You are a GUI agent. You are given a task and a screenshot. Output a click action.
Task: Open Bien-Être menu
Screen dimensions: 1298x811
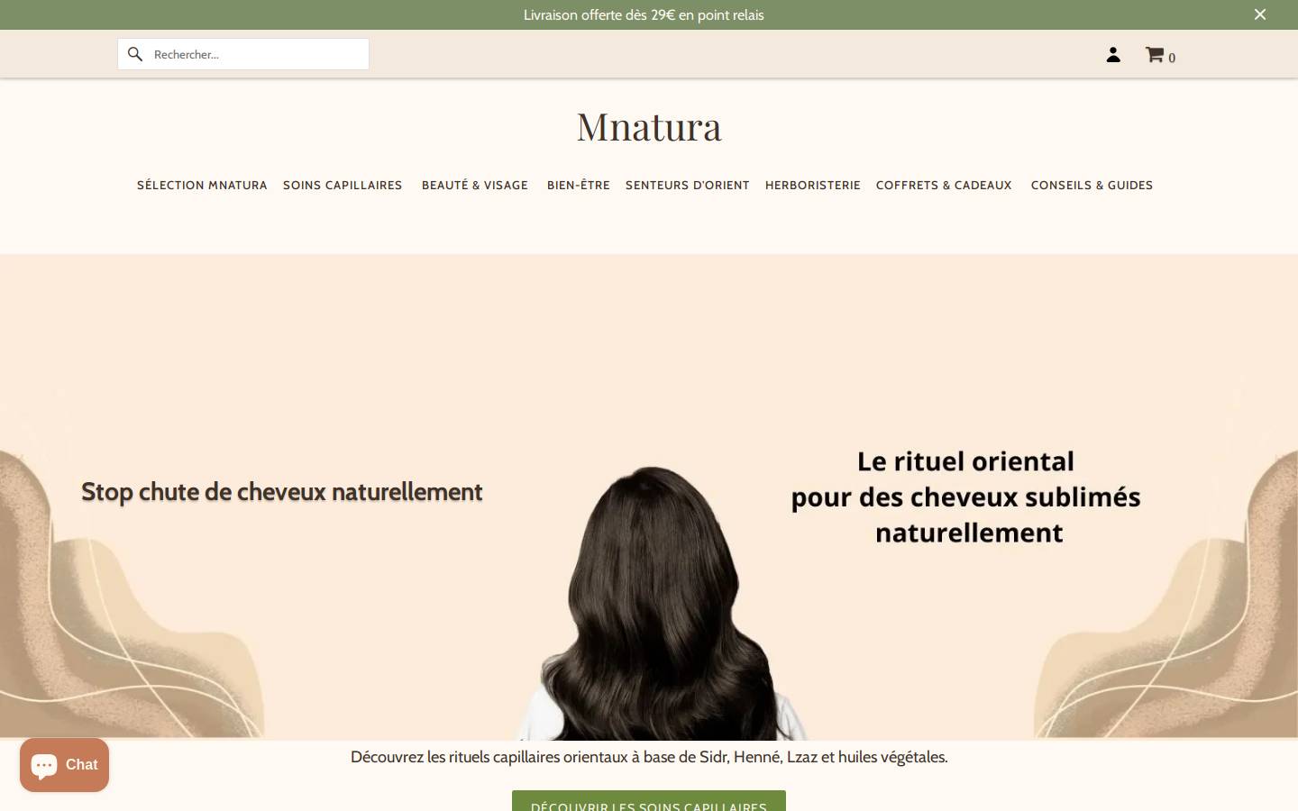pyautogui.click(x=579, y=185)
